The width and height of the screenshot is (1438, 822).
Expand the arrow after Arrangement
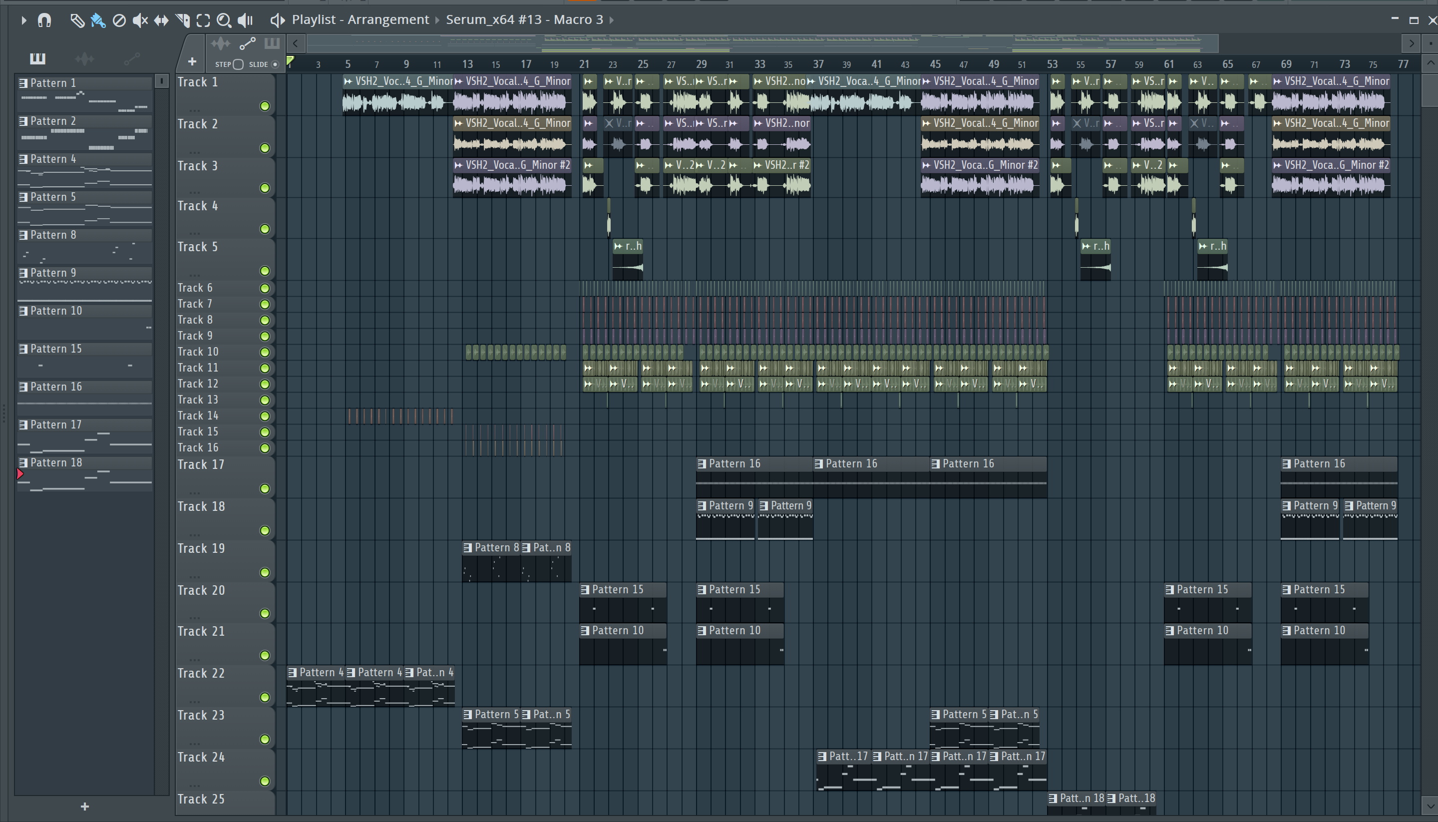[x=437, y=20]
